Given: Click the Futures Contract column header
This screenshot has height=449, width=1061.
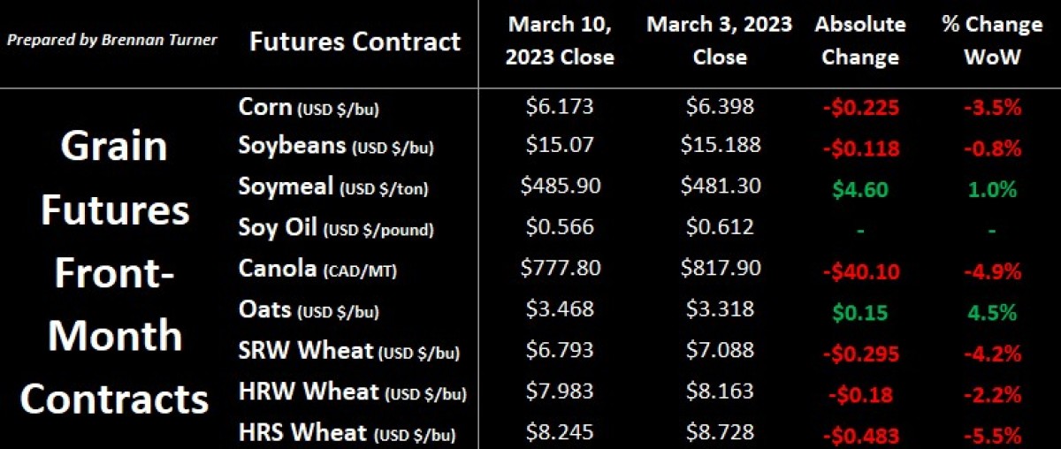Looking at the screenshot, I should pyautogui.click(x=355, y=42).
